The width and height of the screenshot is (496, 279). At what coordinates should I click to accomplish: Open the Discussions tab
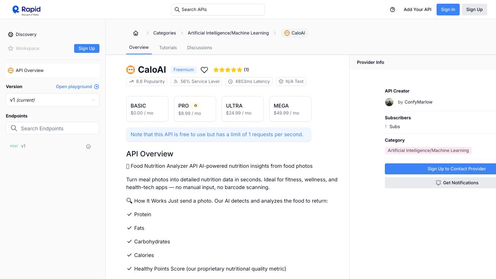click(200, 48)
